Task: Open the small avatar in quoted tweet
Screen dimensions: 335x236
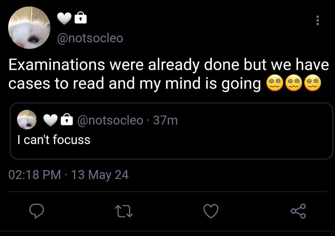Action: (x=27, y=120)
